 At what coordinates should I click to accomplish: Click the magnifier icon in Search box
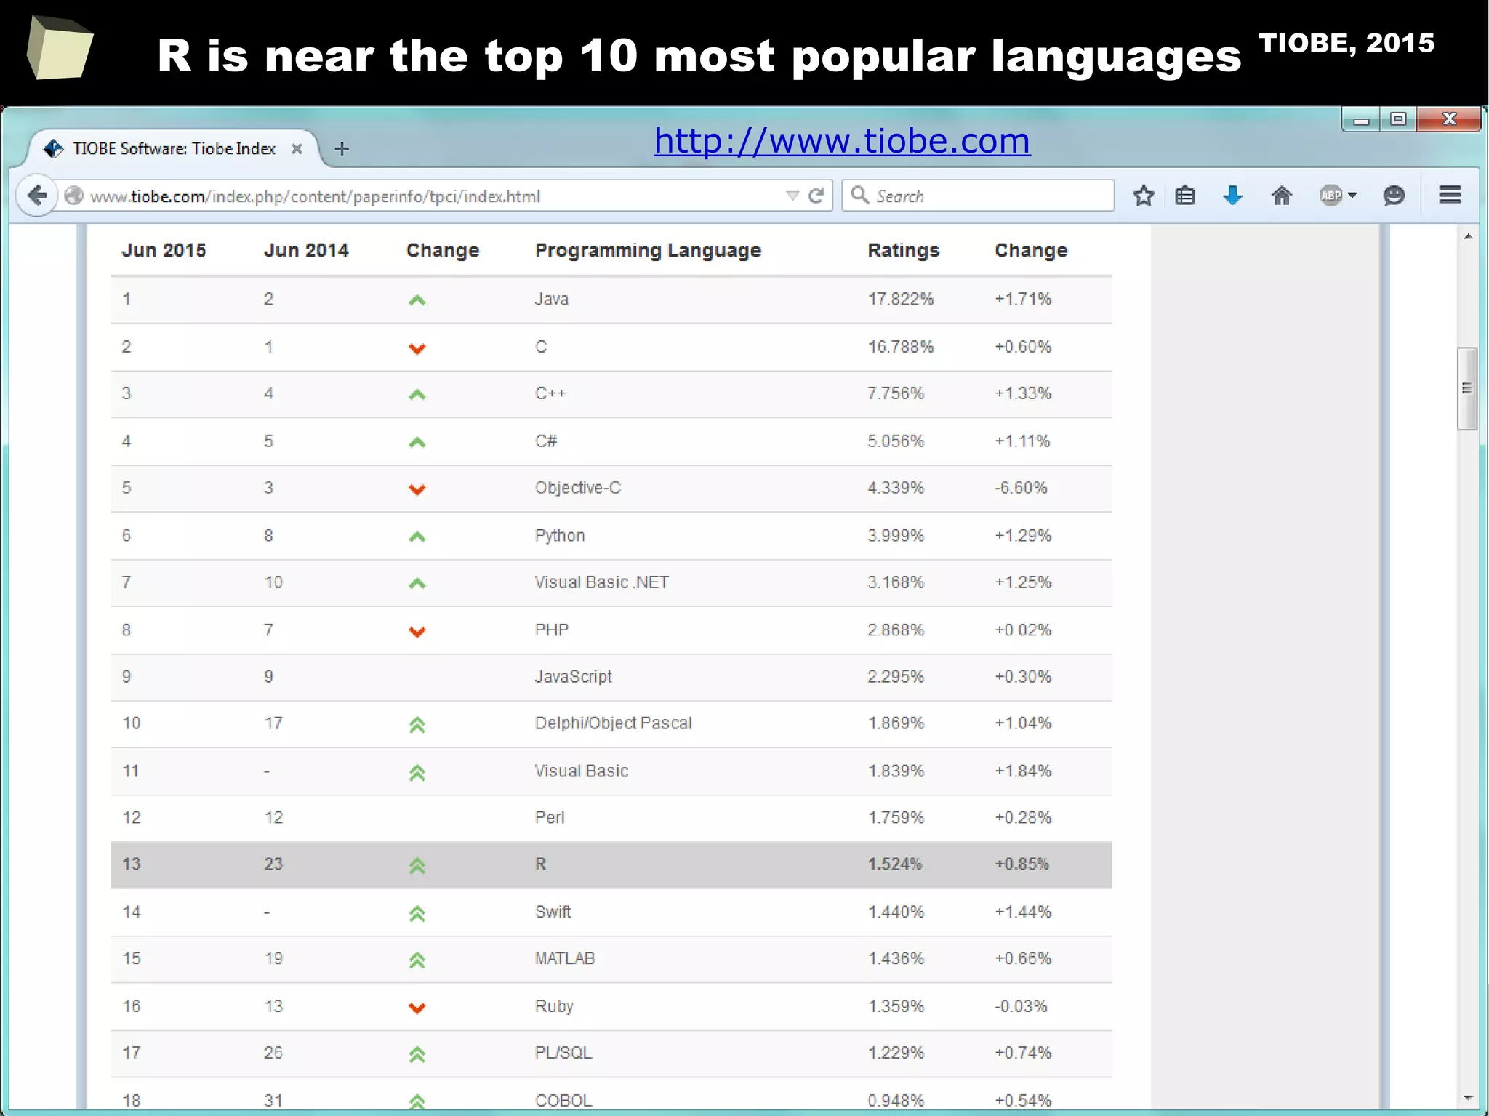pyautogui.click(x=859, y=195)
